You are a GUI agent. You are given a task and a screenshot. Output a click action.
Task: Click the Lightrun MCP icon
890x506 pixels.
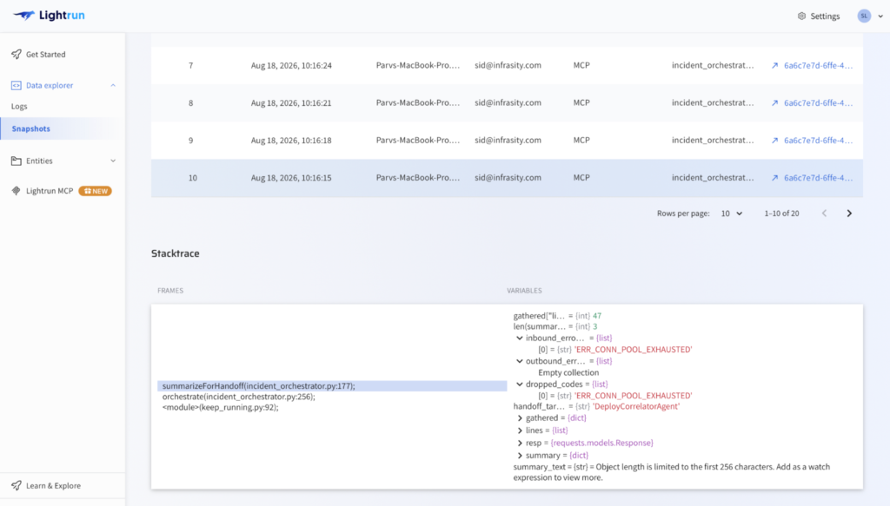[16, 191]
